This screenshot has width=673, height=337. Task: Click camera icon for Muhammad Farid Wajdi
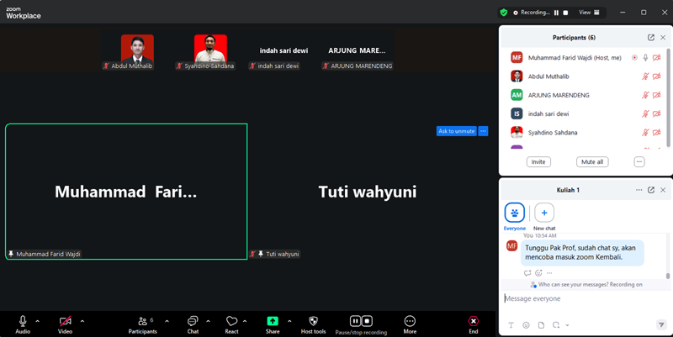[656, 57]
